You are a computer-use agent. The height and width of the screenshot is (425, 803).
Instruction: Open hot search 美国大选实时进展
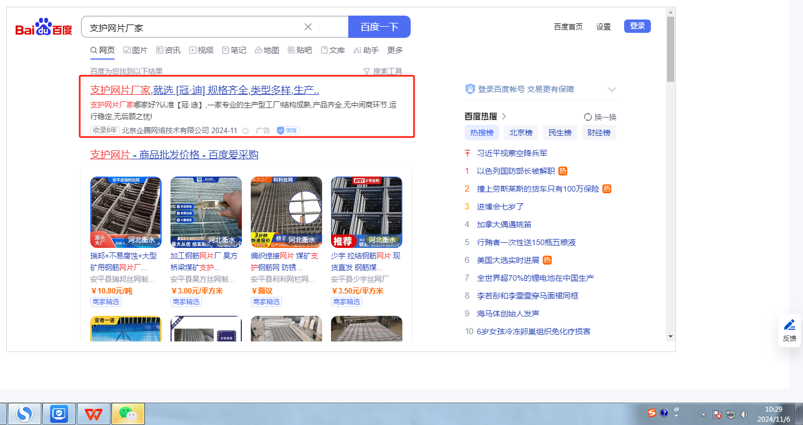508,260
